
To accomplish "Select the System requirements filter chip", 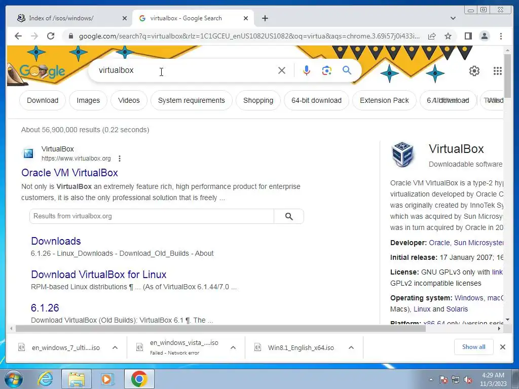I will click(x=191, y=100).
